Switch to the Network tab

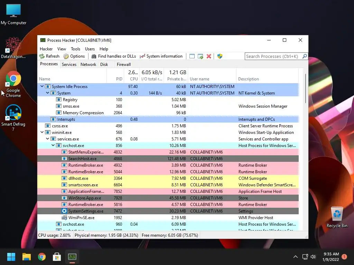pyautogui.click(x=88, y=65)
